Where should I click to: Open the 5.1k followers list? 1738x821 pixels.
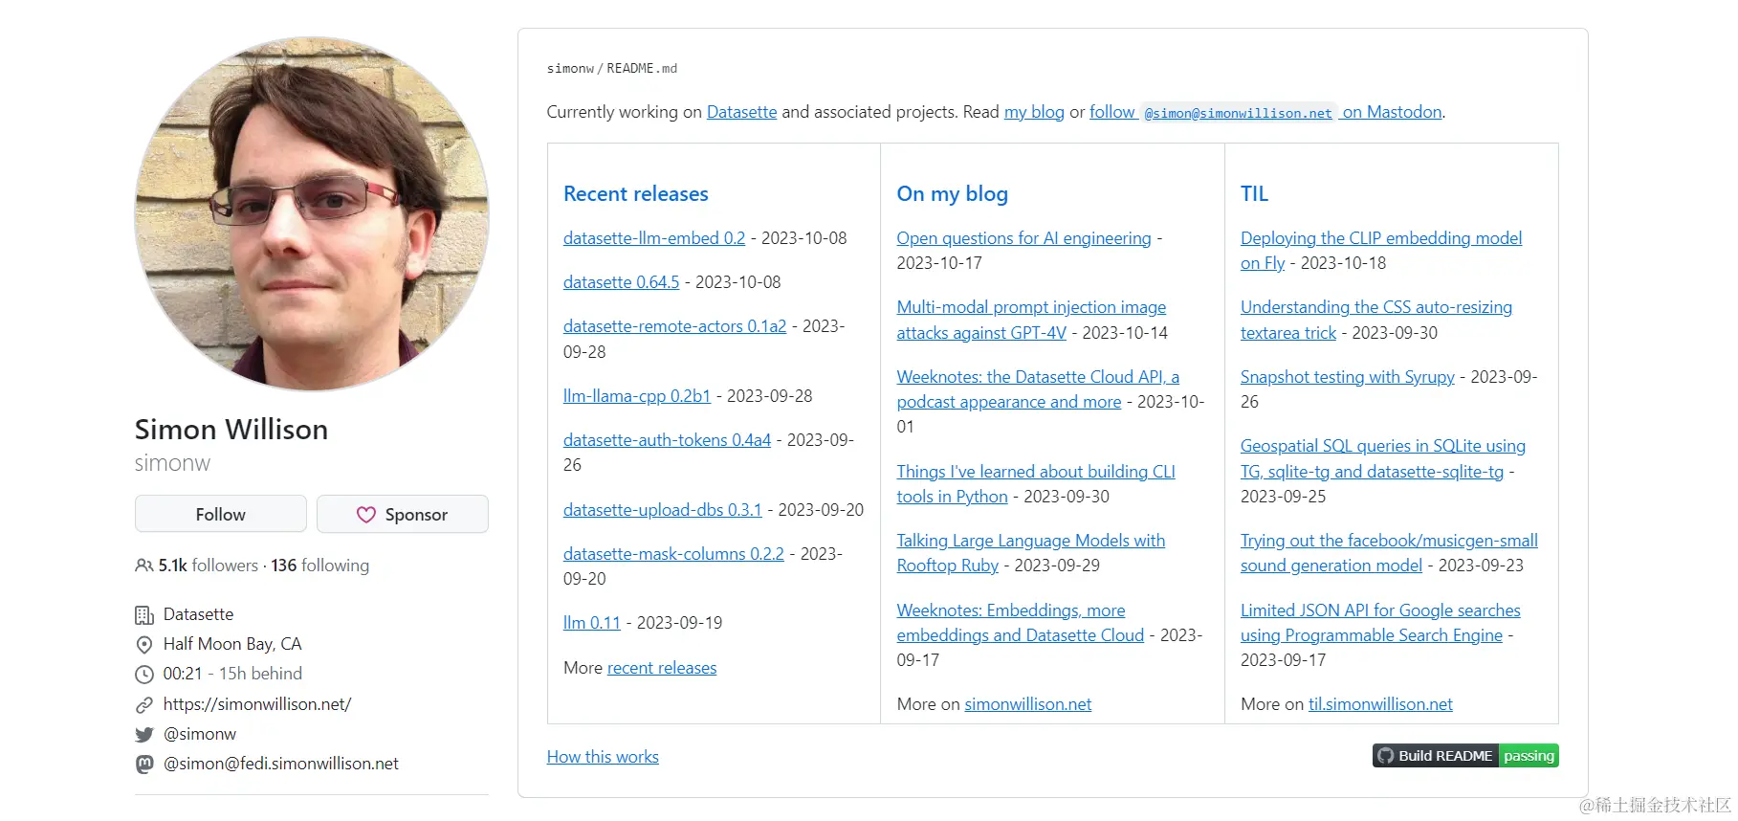coord(209,566)
